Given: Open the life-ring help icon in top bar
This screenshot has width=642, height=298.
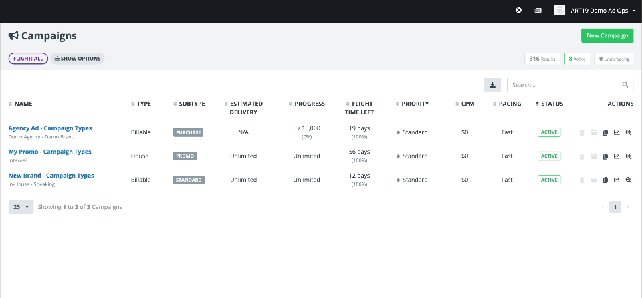Looking at the screenshot, I should 518,10.
